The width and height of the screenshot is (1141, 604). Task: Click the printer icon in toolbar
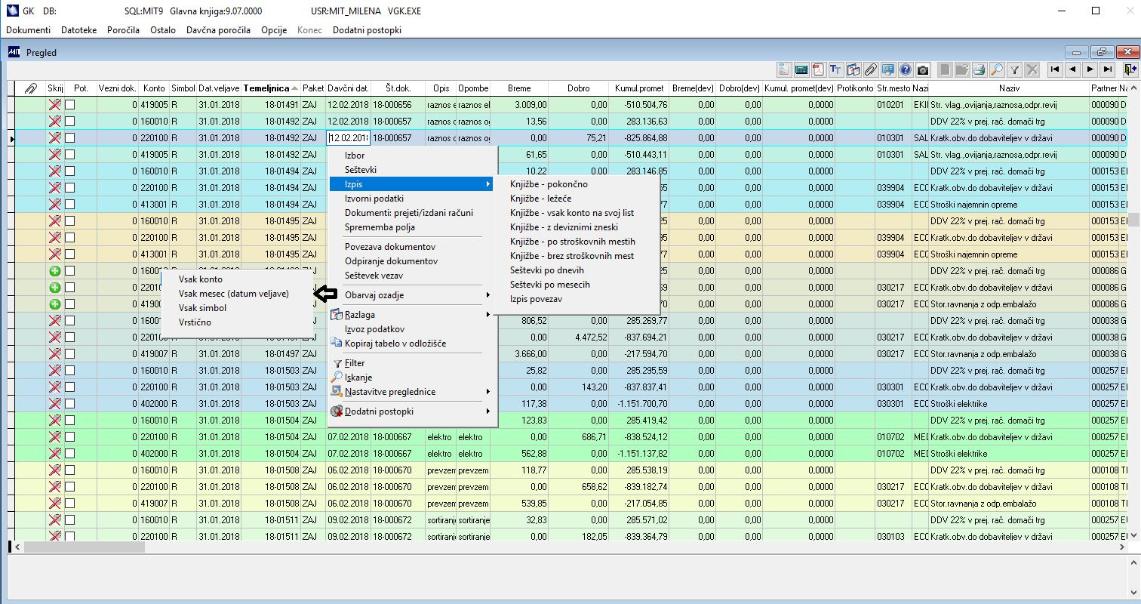pos(979,69)
